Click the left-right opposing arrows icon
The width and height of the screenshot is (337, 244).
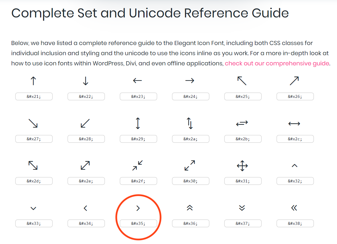242,123
